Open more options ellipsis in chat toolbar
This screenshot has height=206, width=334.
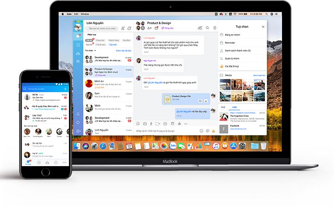coord(186,124)
